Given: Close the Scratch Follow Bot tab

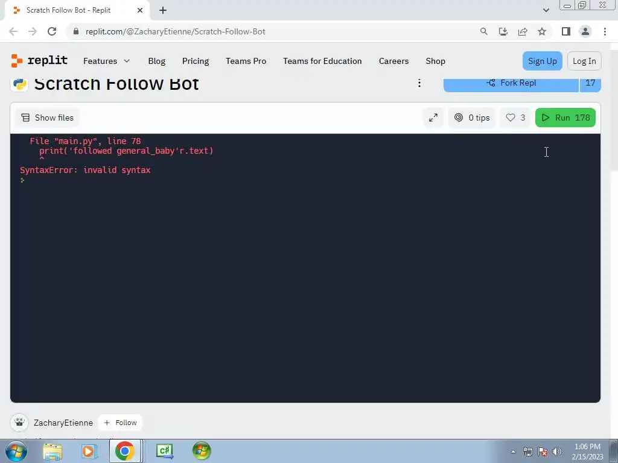Looking at the screenshot, I should click(x=140, y=10).
